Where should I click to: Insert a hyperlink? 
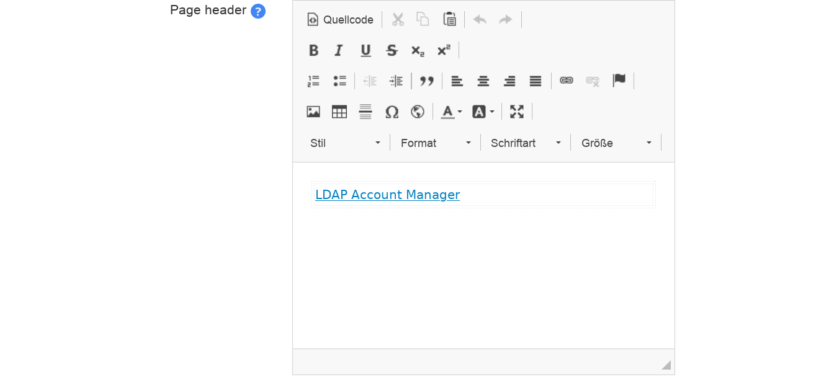coord(566,81)
